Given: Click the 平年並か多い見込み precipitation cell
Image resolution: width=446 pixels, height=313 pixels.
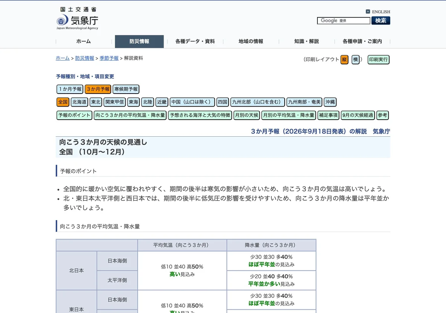Looking at the screenshot, I should pos(271,280).
